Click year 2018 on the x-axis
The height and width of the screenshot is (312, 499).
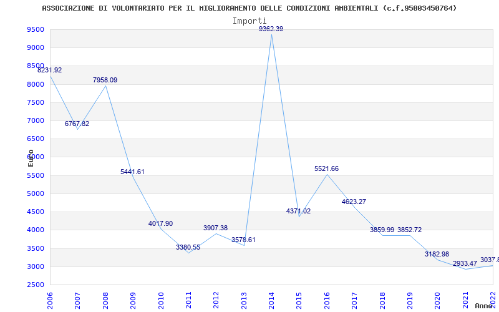pos(382,300)
